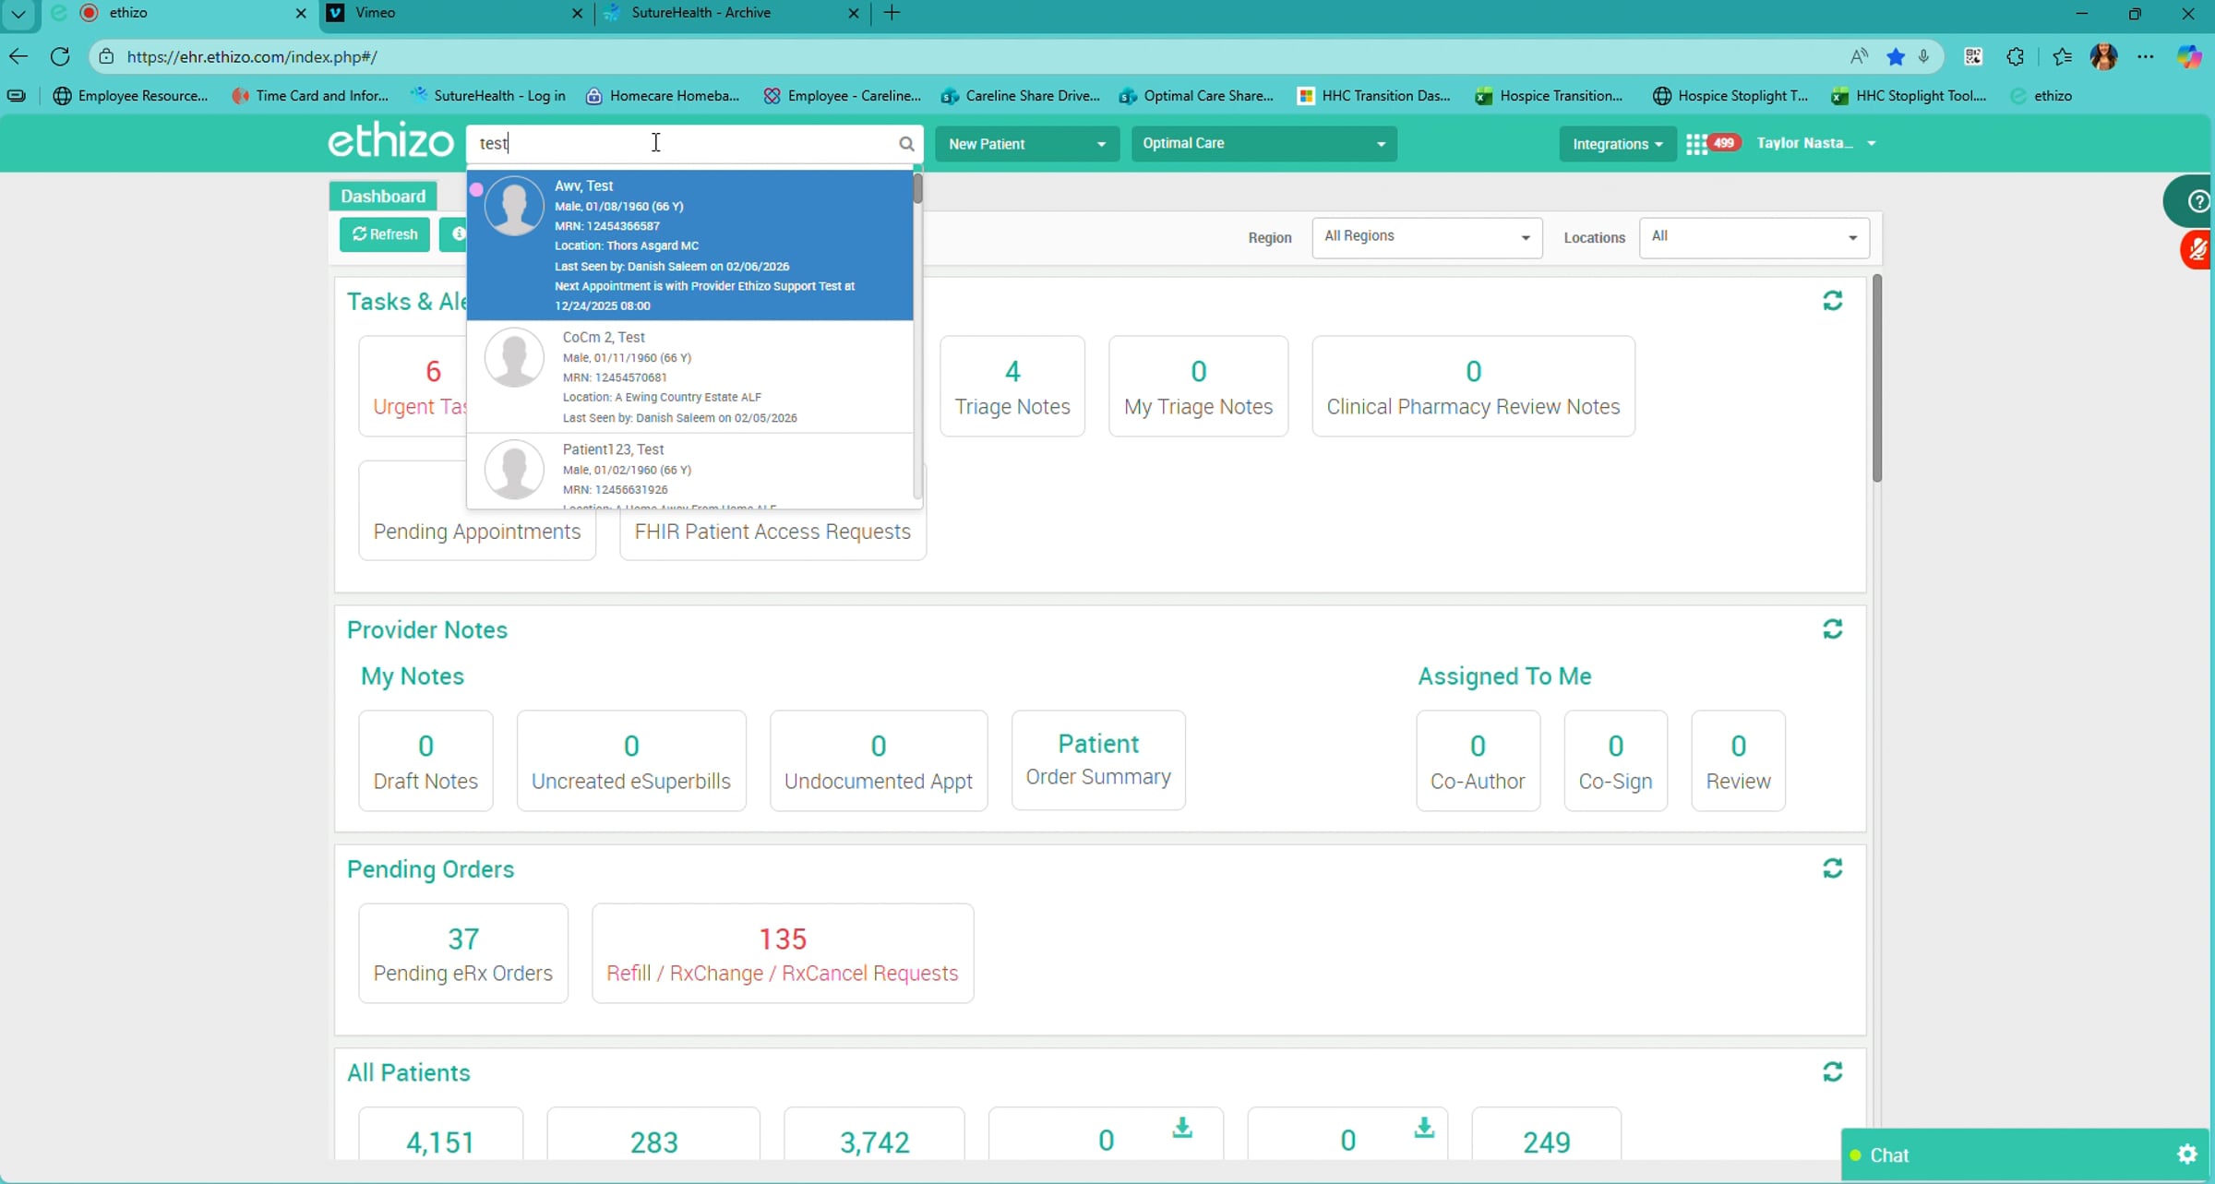Select Awv, Test patient result
Screen dimensions: 2215x1184
click(690, 245)
